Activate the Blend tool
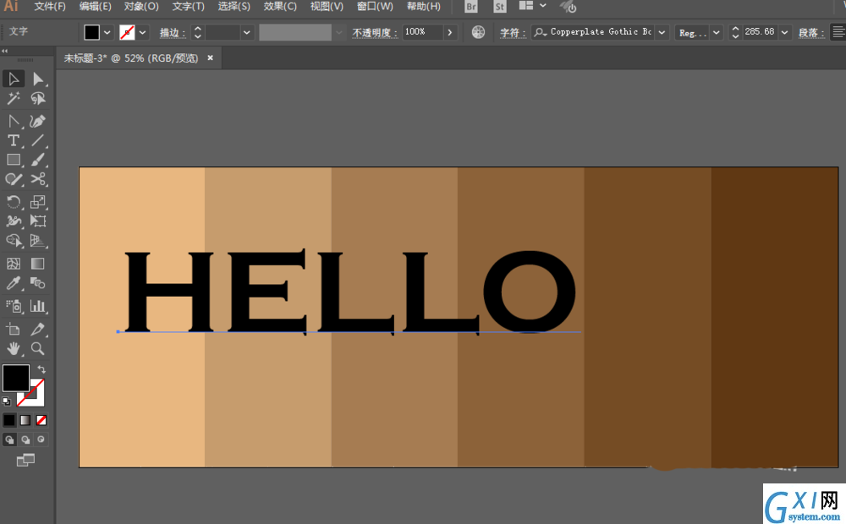The width and height of the screenshot is (846, 524). click(38, 283)
